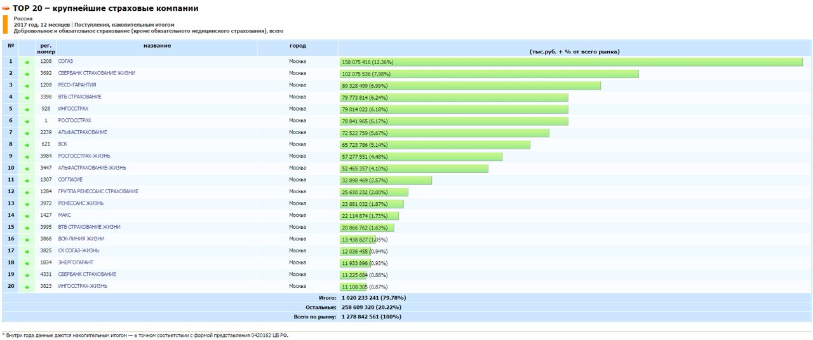Viewport: 813px width, 340px height.
Task: Click the 'город' column header
Action: click(297, 46)
